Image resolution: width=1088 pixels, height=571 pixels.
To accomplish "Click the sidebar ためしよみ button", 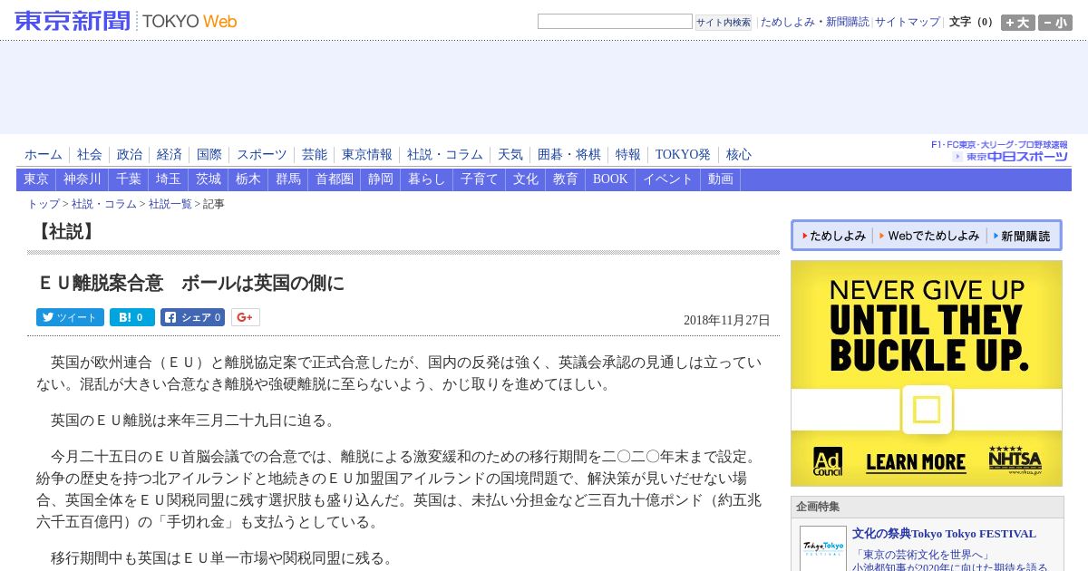I will point(834,236).
